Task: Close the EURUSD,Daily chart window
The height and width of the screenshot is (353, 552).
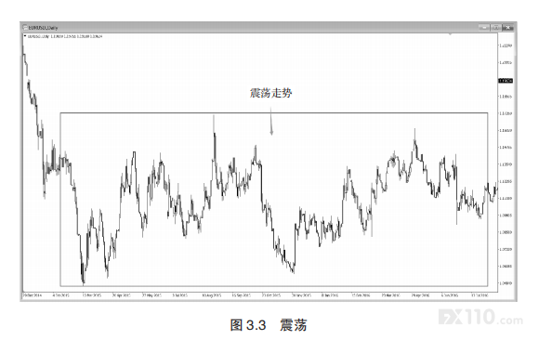Action: point(508,27)
